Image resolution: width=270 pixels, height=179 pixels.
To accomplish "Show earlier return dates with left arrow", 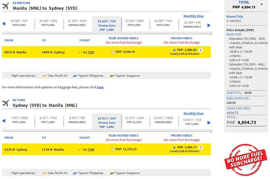I will tap(4, 121).
